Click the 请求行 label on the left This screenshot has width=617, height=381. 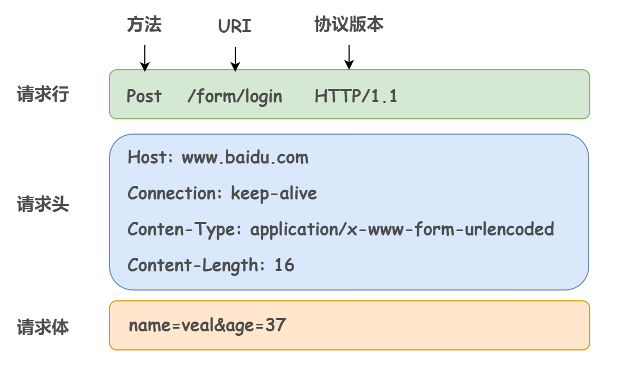(43, 94)
